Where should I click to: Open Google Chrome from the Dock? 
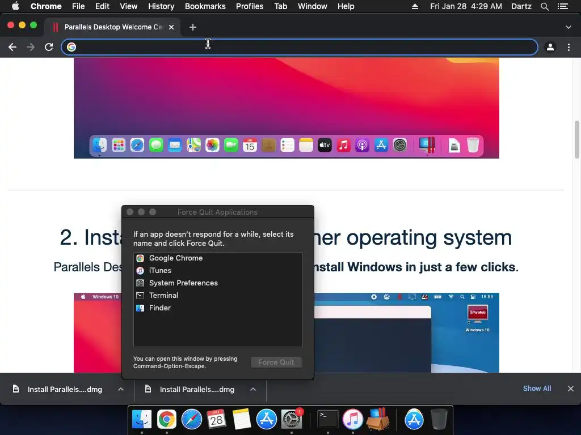[x=167, y=419]
